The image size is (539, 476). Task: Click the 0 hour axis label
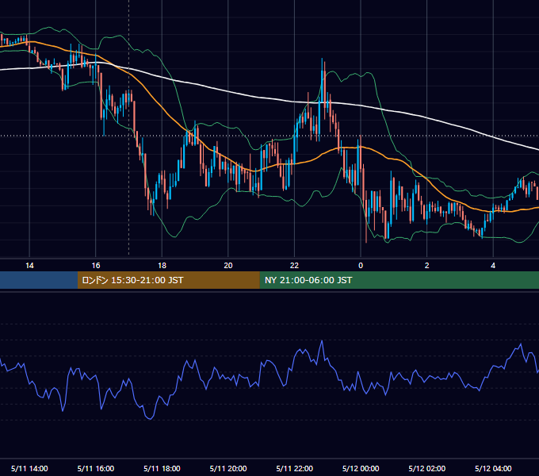point(361,266)
